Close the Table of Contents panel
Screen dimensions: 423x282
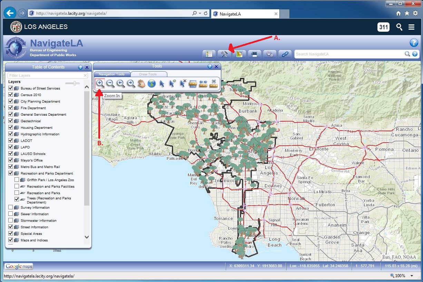[87, 67]
